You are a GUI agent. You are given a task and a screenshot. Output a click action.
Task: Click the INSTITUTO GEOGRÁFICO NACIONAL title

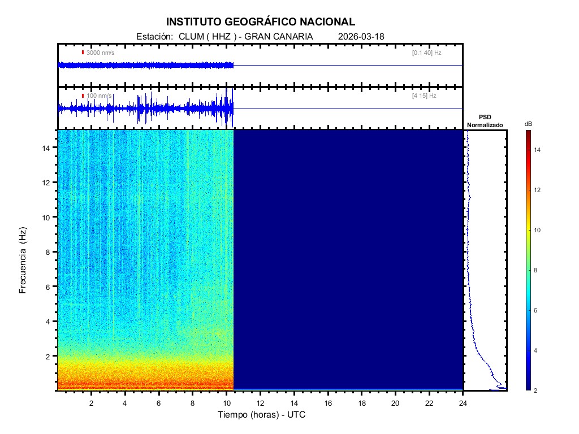261,22
